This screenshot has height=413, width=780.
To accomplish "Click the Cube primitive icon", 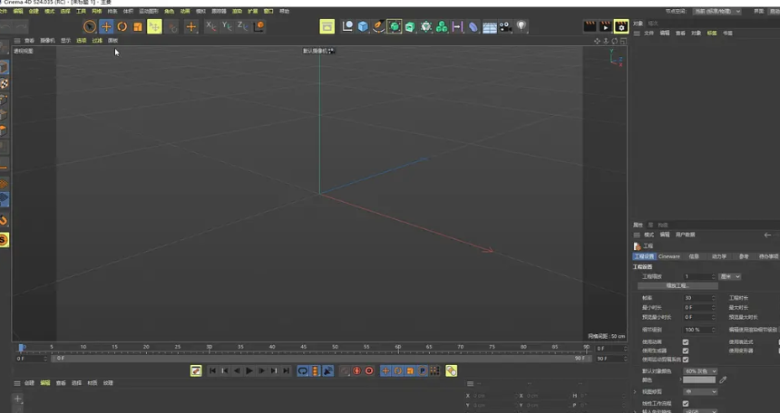I will coord(363,27).
